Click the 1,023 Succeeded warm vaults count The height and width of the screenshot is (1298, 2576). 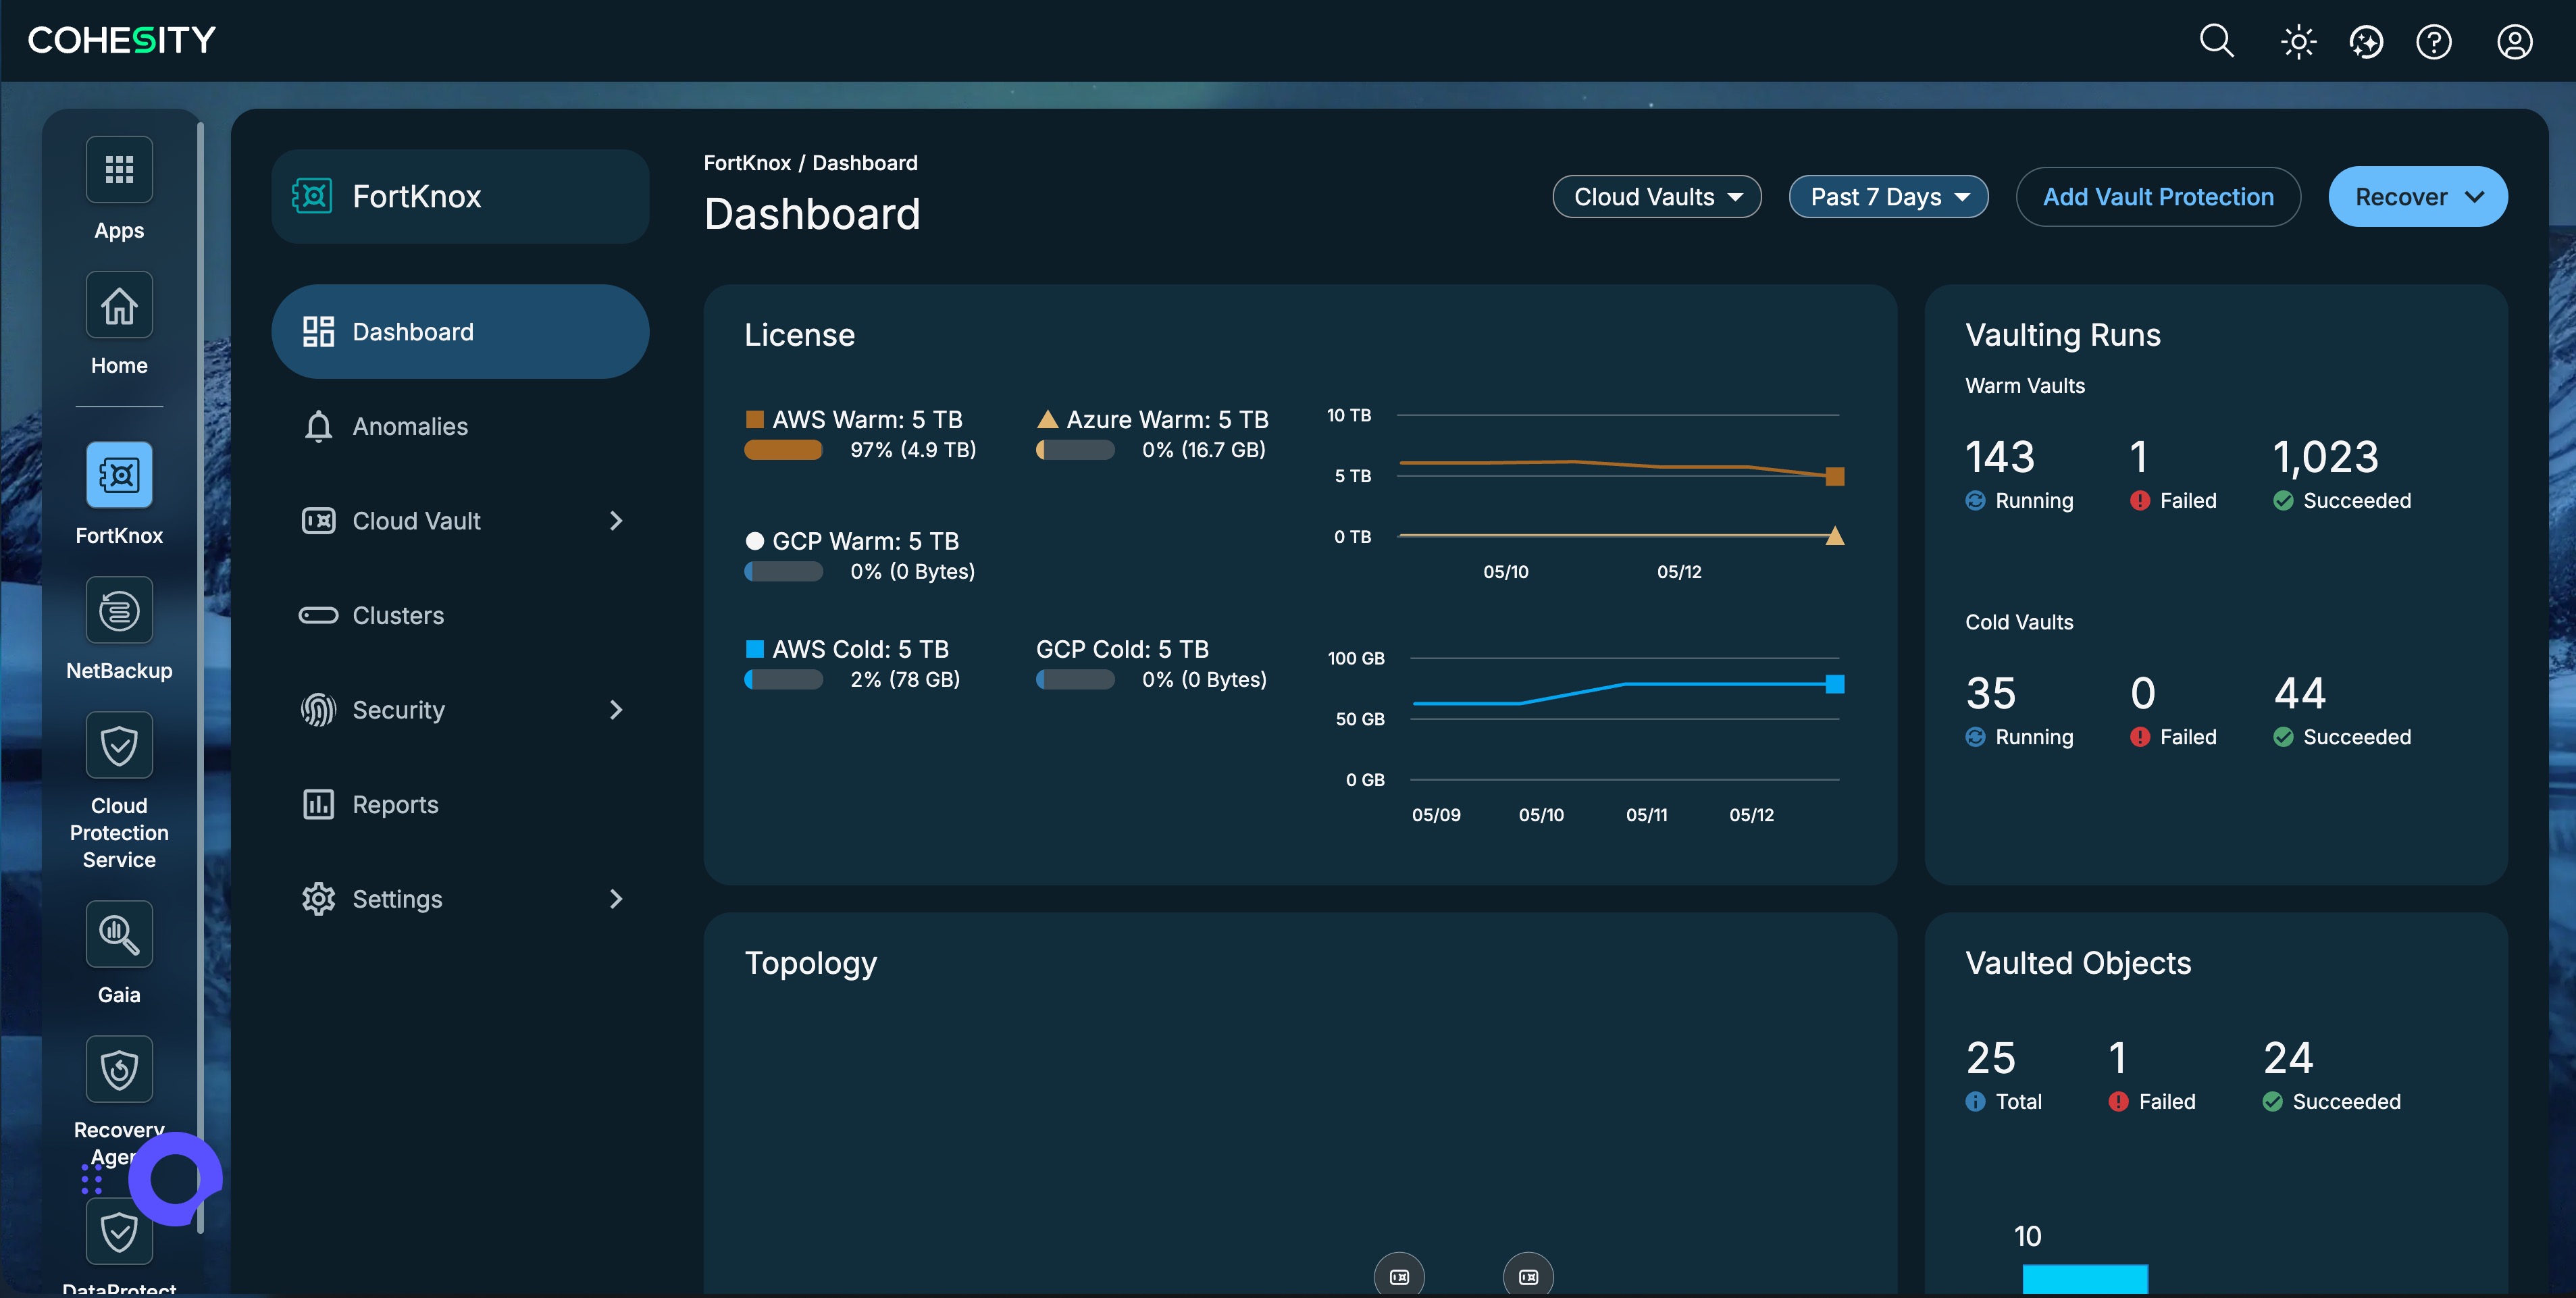pos(2325,457)
